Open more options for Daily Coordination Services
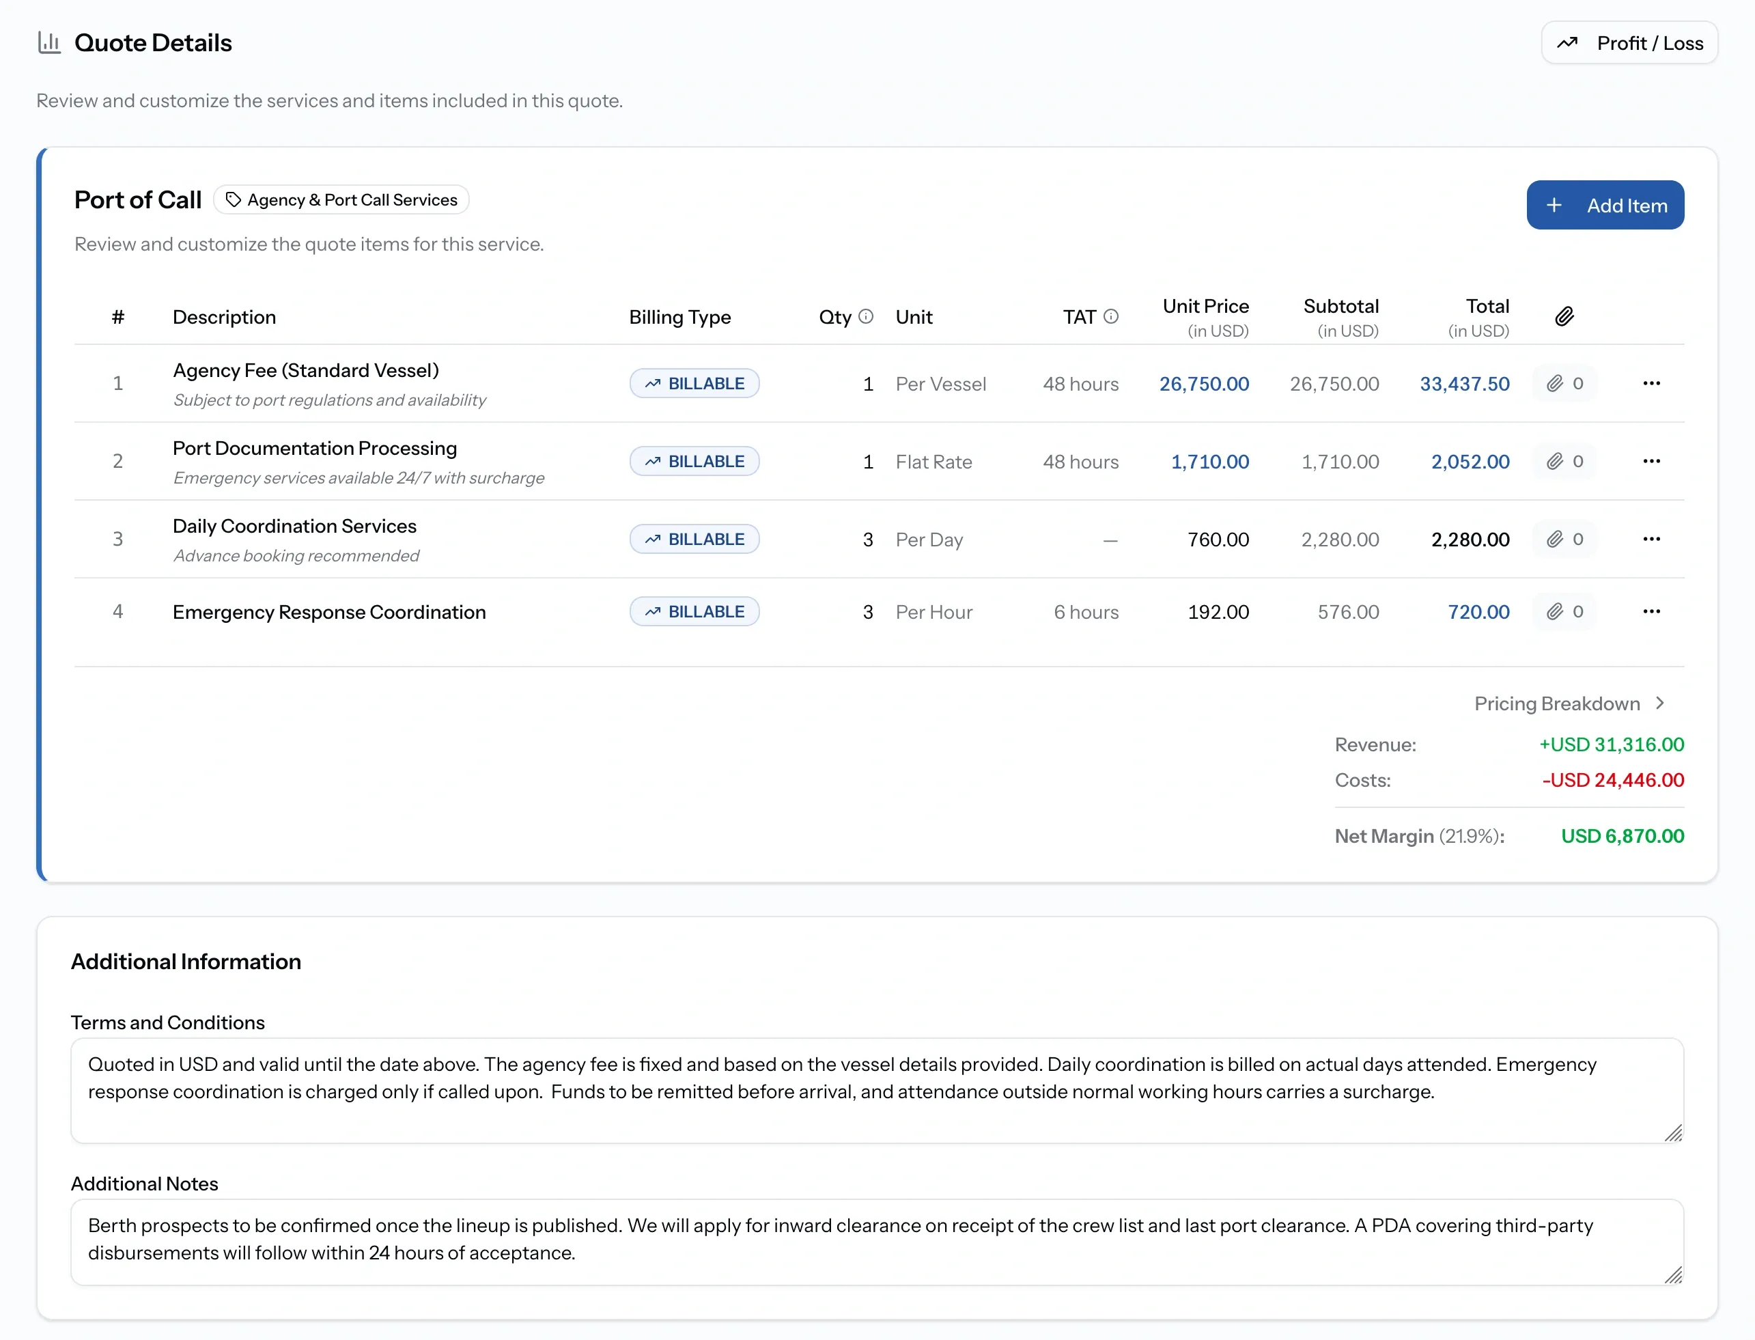The image size is (1755, 1340). (1651, 539)
